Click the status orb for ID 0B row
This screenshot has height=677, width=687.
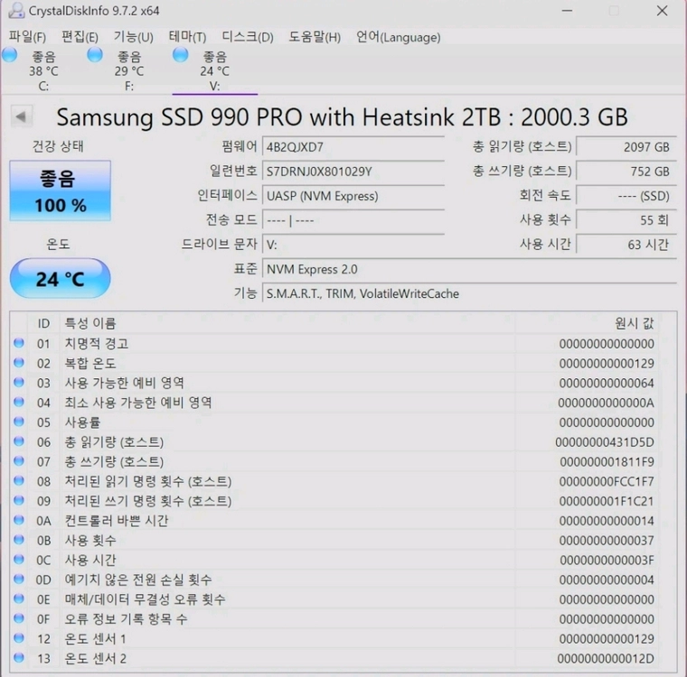19,540
